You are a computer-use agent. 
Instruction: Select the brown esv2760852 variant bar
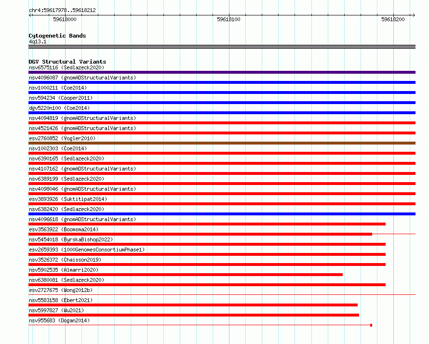click(x=222, y=143)
